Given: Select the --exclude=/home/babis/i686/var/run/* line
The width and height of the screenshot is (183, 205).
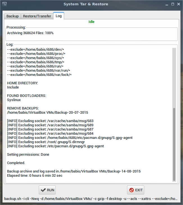Looking at the screenshot, I should pyautogui.click(x=39, y=71).
